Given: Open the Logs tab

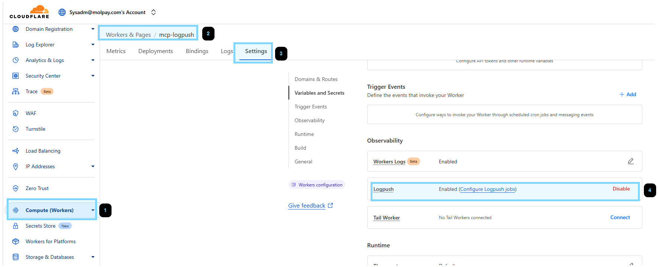Looking at the screenshot, I should pos(227,51).
